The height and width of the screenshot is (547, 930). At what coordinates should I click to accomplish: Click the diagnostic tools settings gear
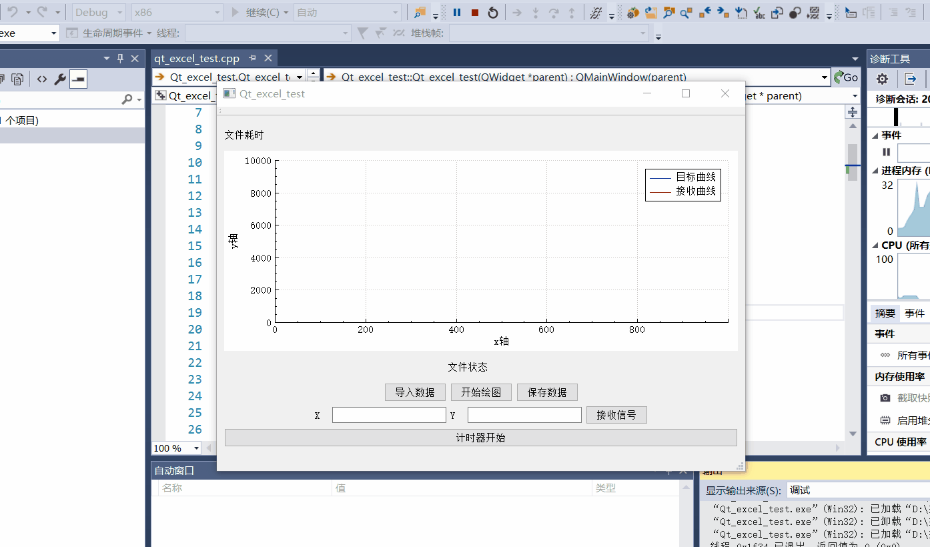[x=882, y=79]
